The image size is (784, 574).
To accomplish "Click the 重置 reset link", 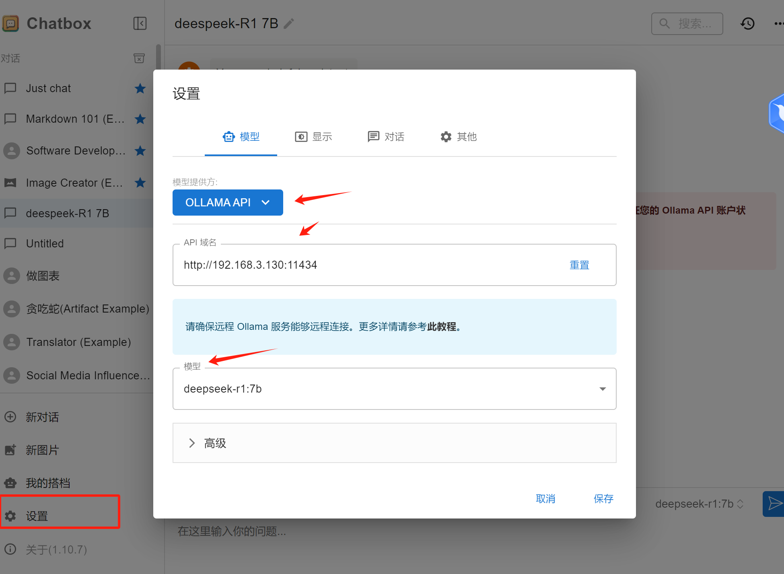I will (x=579, y=265).
